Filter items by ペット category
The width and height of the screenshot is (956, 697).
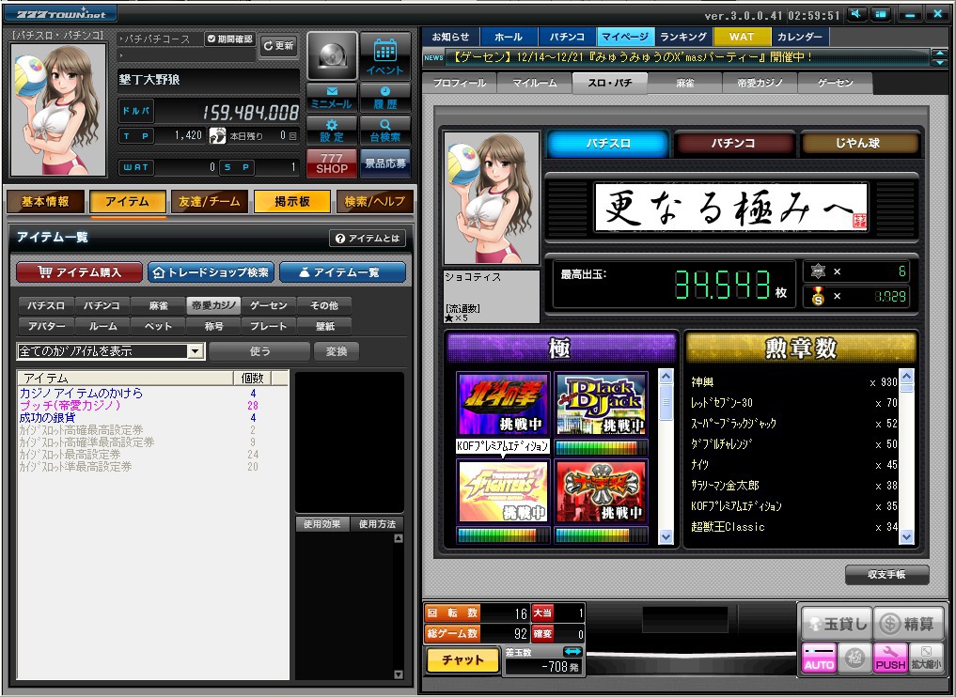(x=158, y=327)
